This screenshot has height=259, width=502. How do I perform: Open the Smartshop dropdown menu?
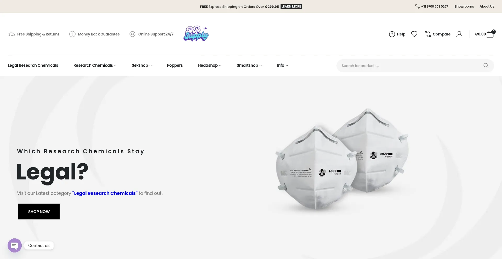click(x=249, y=65)
